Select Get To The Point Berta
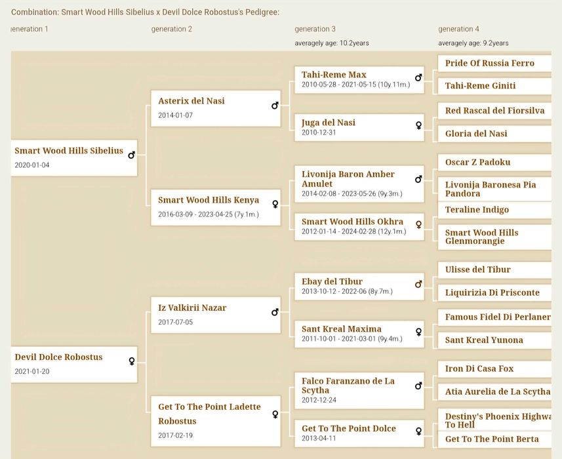The image size is (562, 459). [x=492, y=439]
